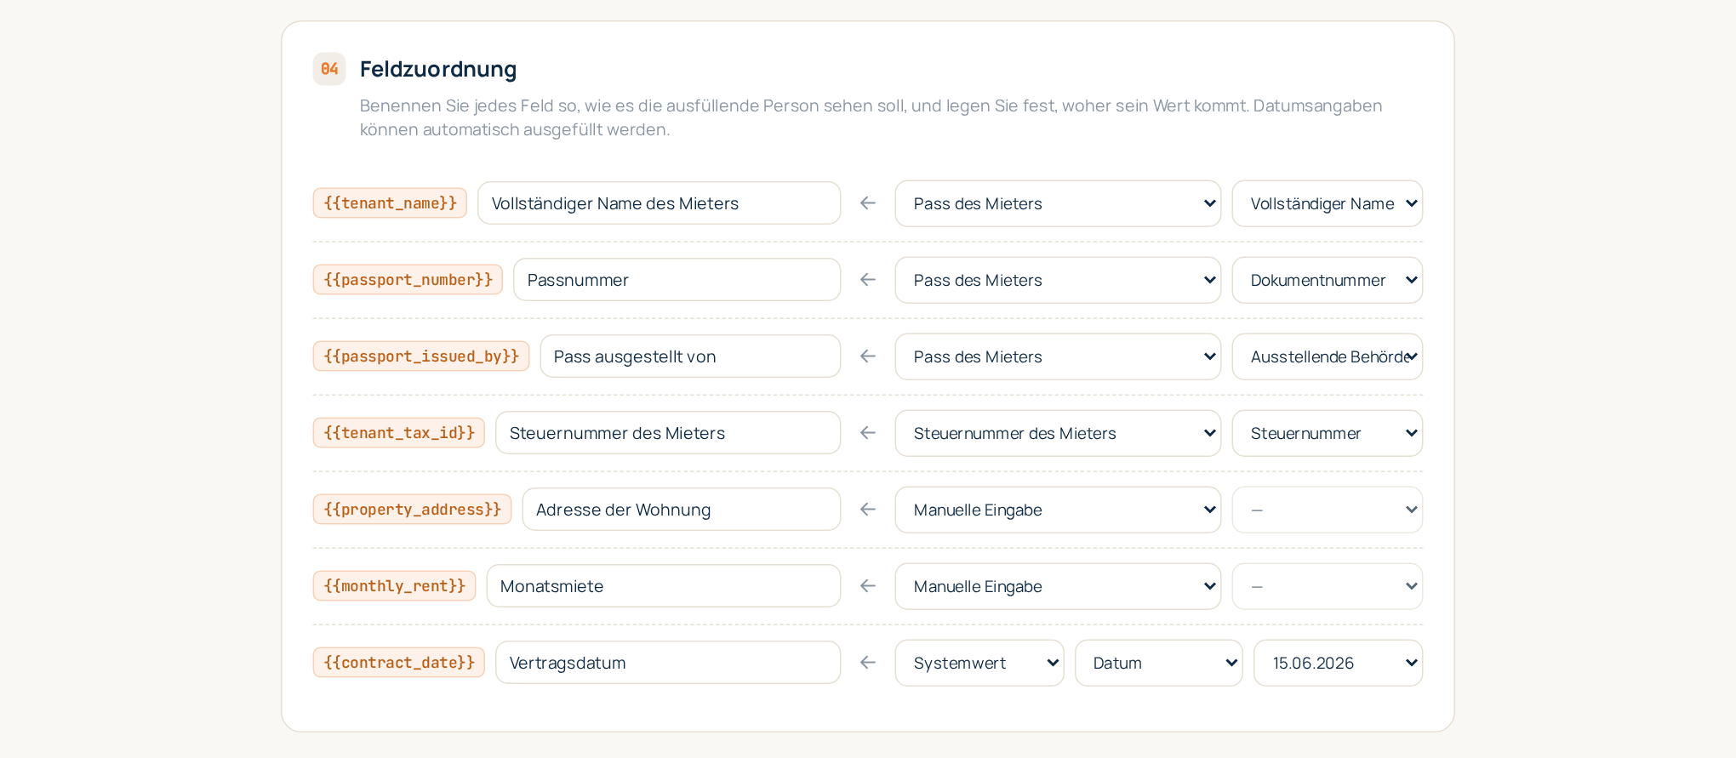Open the Dokumentnummer dropdown
Image resolution: width=1736 pixels, height=758 pixels.
[1328, 280]
